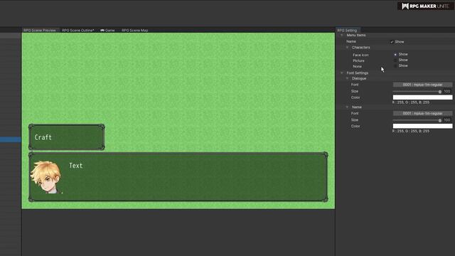This screenshot has height=256, width=455.
Task: Click the Name section RGB value text
Action: pyautogui.click(x=411, y=131)
